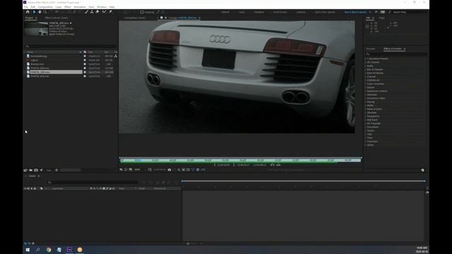The height and width of the screenshot is (254, 452).
Task: Open the Animation menu
Action: pos(80,6)
